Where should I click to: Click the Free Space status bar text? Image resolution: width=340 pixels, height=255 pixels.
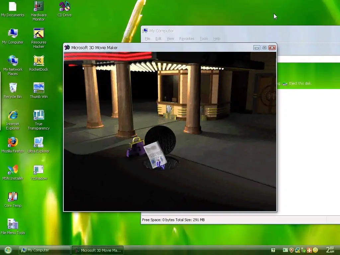[x=173, y=220]
